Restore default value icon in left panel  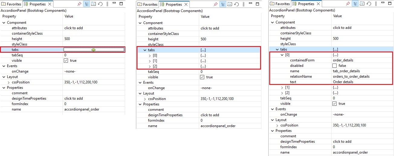(100, 4)
